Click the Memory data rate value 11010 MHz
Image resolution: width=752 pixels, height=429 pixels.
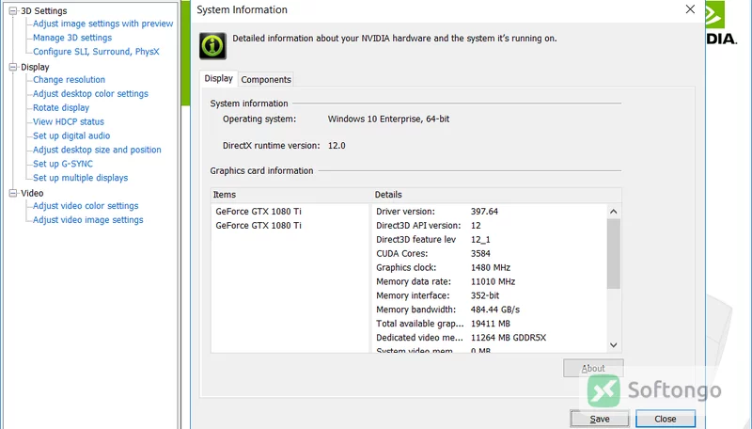(493, 281)
